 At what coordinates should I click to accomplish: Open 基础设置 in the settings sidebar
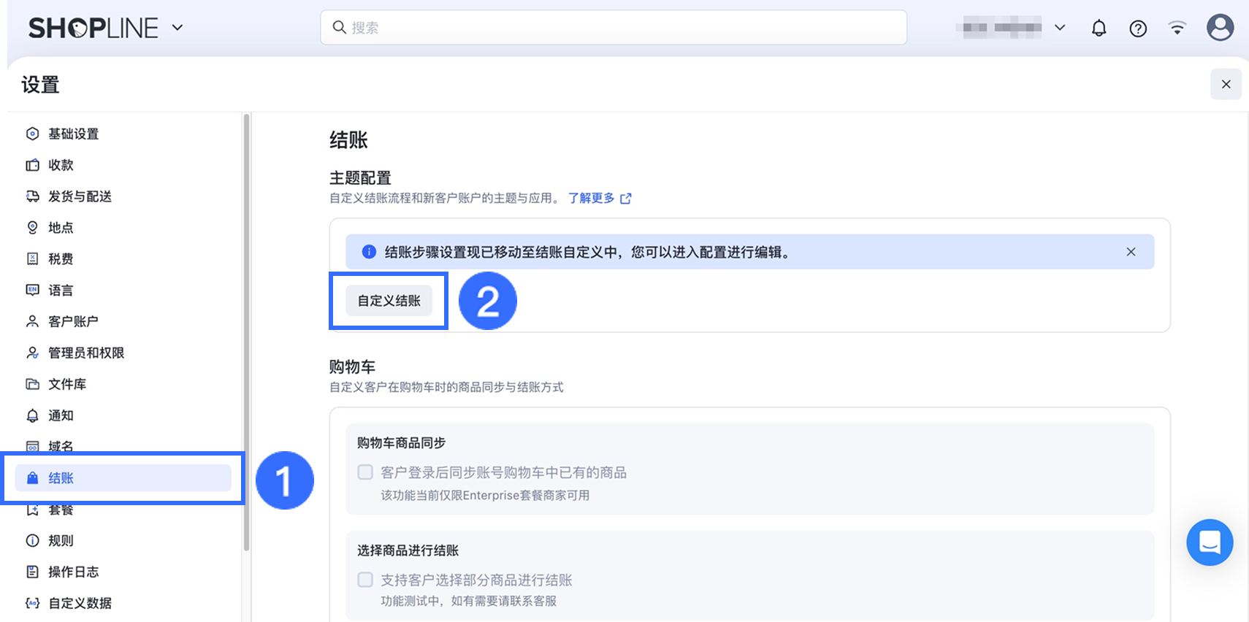(73, 134)
